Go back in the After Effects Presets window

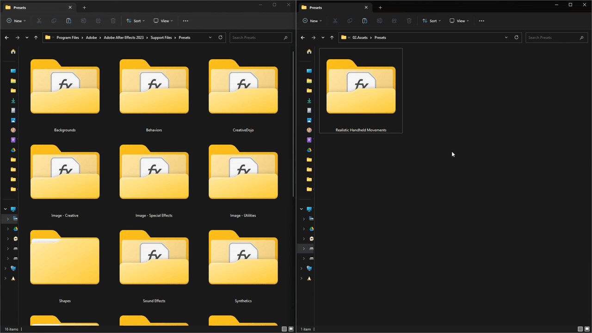click(6, 37)
